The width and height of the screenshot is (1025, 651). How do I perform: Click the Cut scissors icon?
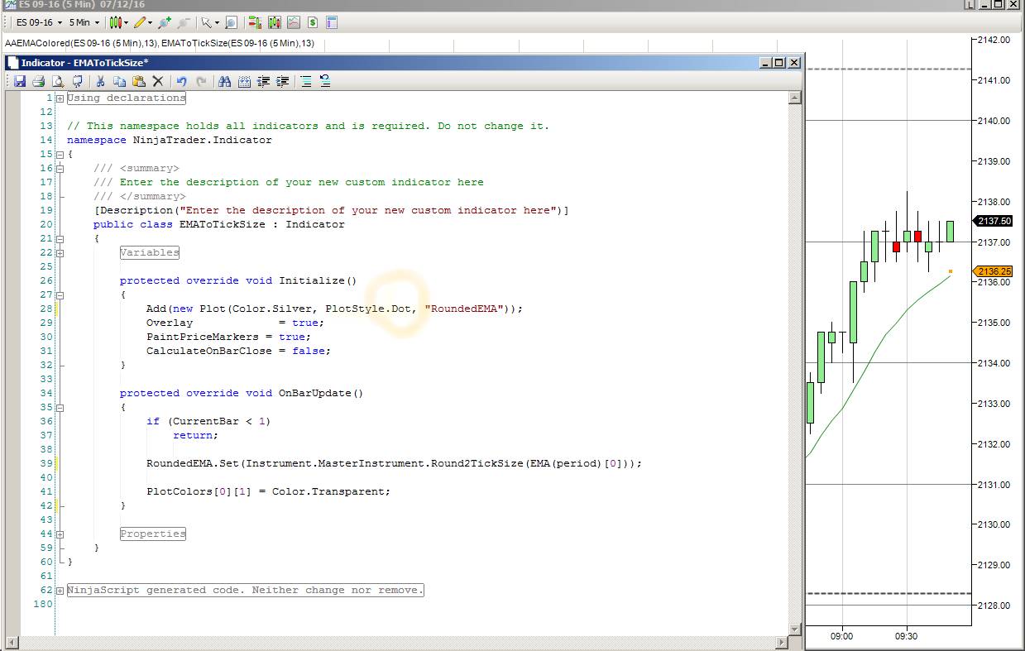[100, 81]
